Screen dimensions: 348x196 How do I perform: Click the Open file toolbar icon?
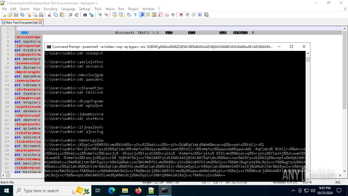(x=10, y=15)
